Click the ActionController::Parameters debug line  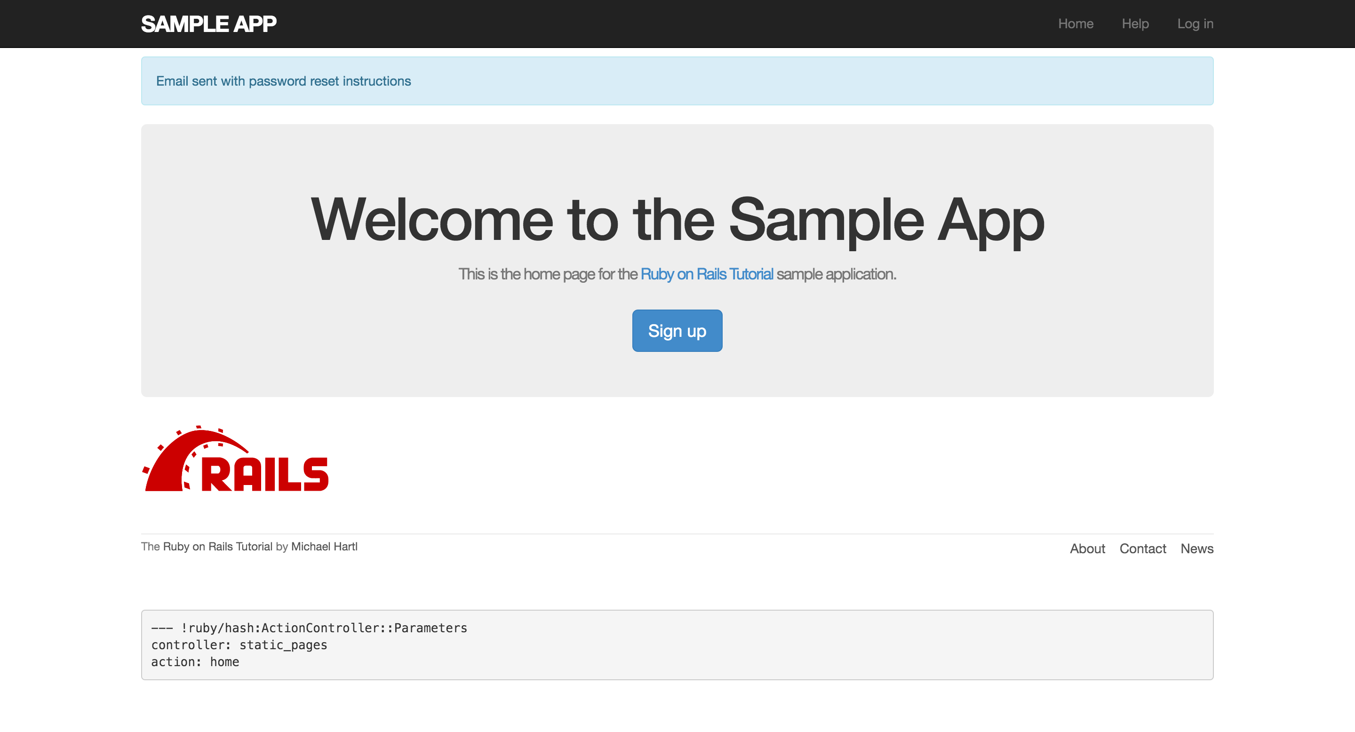tap(309, 628)
